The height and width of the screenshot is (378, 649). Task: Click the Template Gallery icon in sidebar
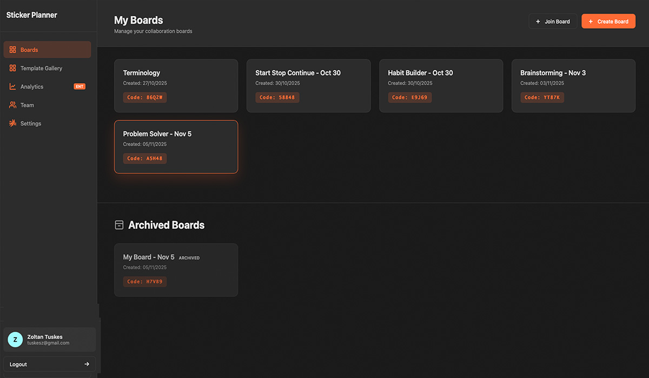(12, 68)
